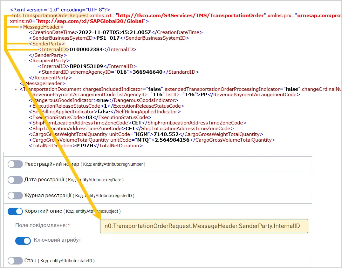Click the StandardID value 366946640
342x268 pixels.
tap(147, 72)
